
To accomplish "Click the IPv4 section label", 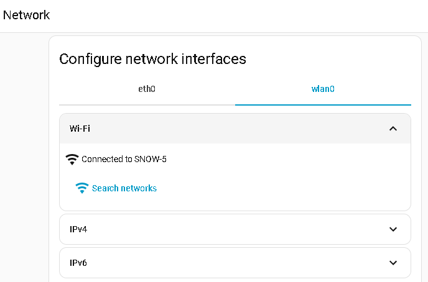I will coord(78,229).
